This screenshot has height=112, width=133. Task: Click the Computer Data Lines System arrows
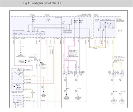click(25, 62)
